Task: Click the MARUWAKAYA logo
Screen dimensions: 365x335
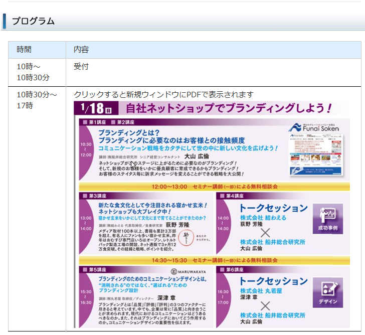Action: click(x=189, y=272)
